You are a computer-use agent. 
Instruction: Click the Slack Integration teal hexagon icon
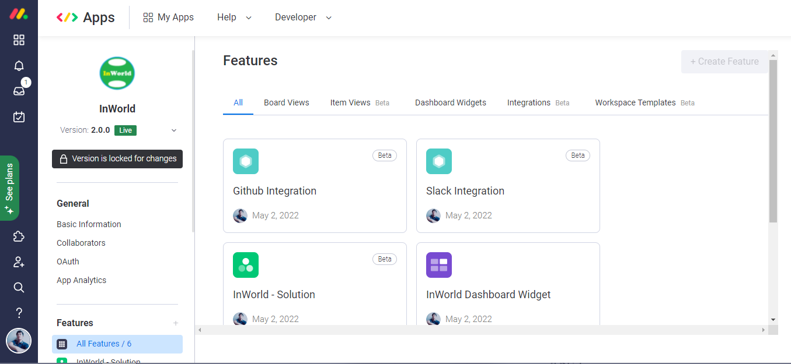point(439,161)
